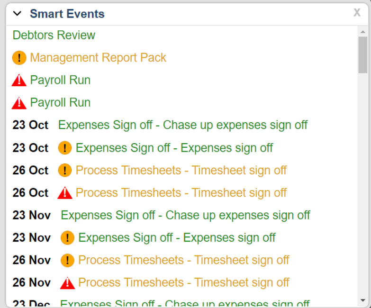The image size is (371, 308).
Task: Click the vertical scrollbar thumb
Action: (x=362, y=54)
